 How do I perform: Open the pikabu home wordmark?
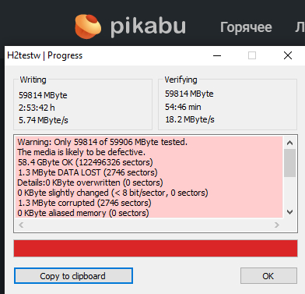tap(148, 27)
